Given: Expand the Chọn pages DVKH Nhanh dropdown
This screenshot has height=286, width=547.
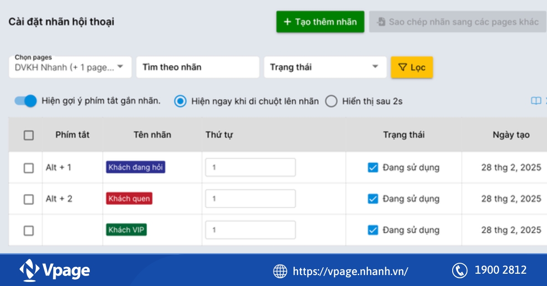Looking at the screenshot, I should point(70,67).
